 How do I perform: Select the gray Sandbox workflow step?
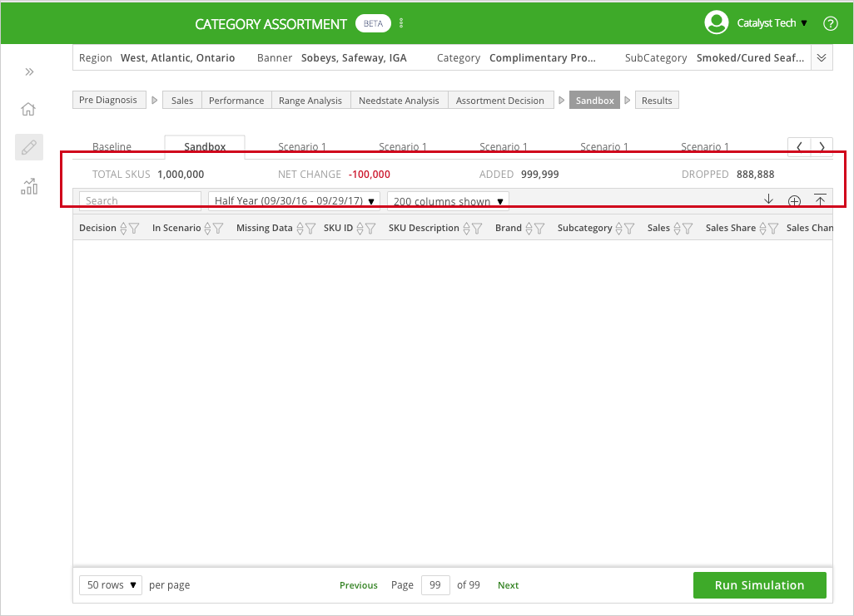click(x=595, y=100)
